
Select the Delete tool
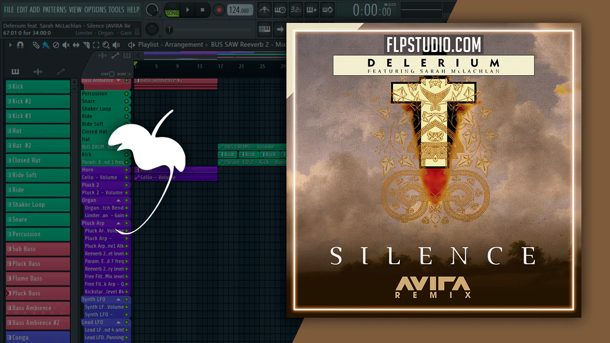56,45
